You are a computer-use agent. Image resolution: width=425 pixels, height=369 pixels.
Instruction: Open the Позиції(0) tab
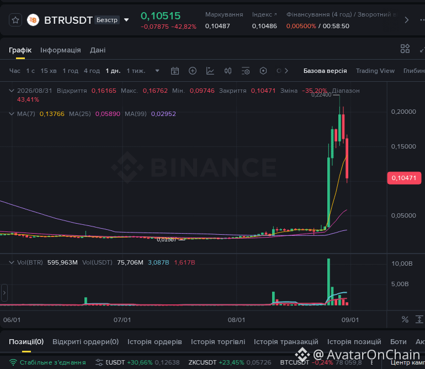tap(26, 341)
